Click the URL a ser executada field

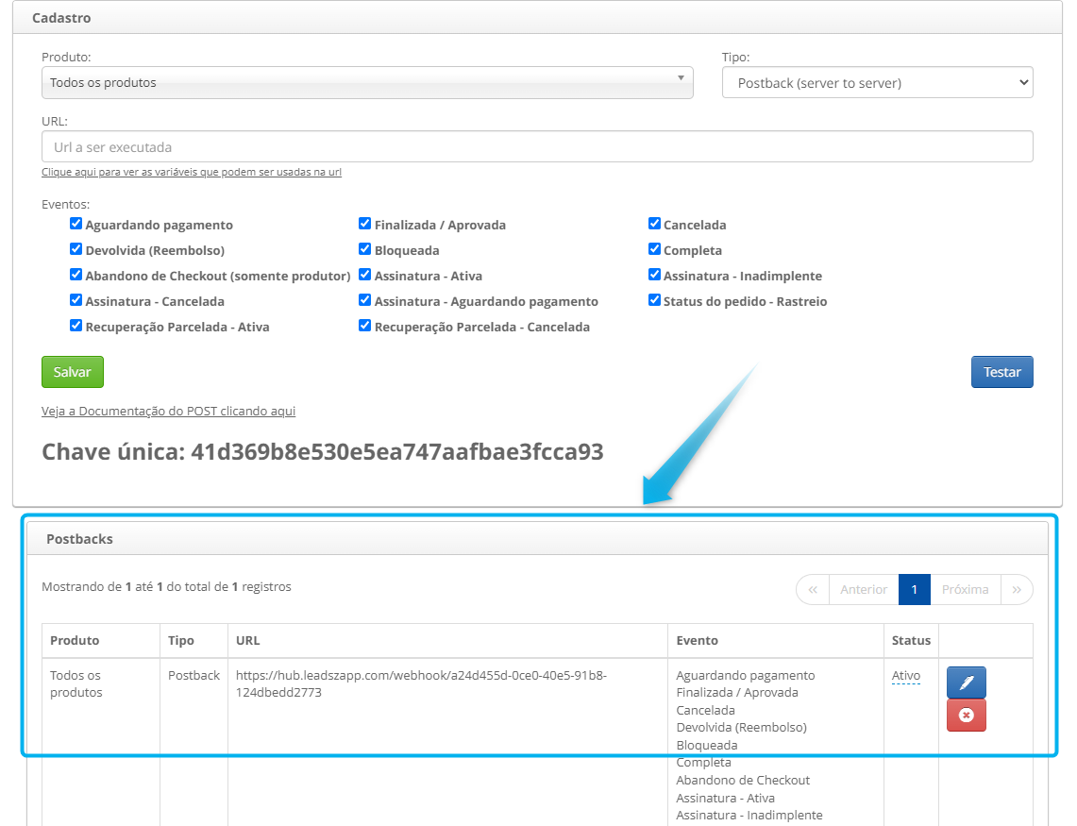(537, 147)
